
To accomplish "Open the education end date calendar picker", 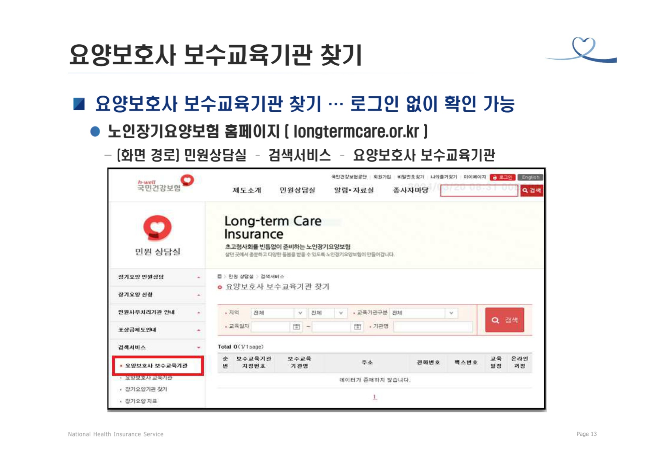I will (357, 327).
